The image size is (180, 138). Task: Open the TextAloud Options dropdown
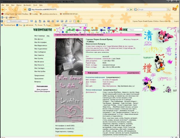[58, 25]
